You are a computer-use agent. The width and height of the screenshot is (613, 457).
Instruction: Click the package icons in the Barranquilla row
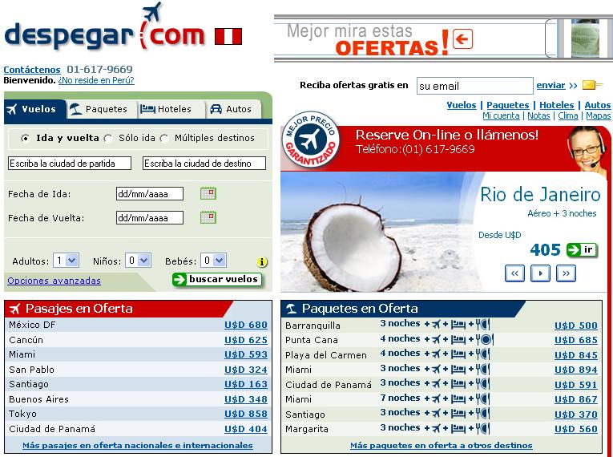tap(457, 325)
